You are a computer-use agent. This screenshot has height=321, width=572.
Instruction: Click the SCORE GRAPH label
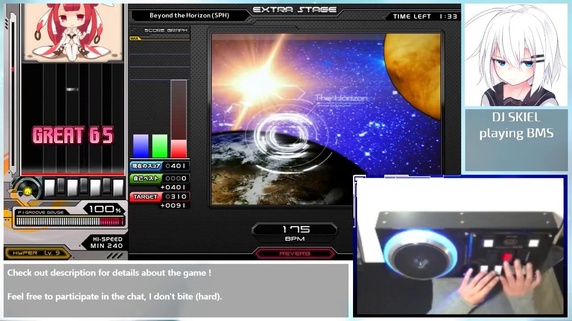click(x=166, y=30)
